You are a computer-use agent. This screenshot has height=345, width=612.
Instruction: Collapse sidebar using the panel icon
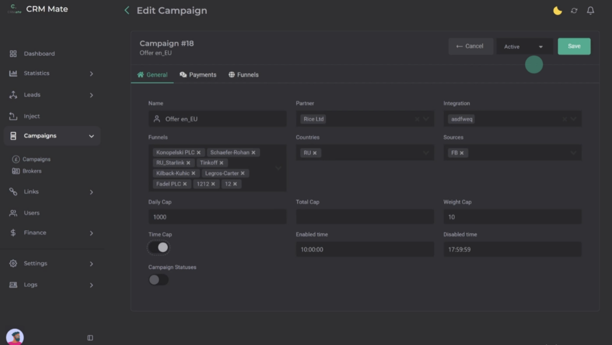[x=90, y=338]
